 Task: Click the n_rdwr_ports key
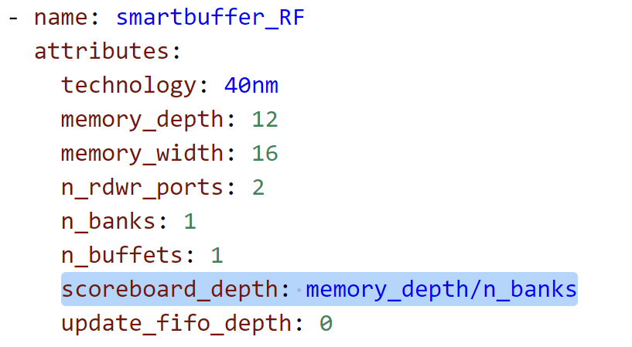[142, 188]
